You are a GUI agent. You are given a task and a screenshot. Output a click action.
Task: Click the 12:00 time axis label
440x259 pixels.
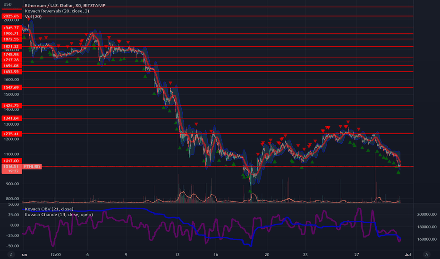coord(56,254)
